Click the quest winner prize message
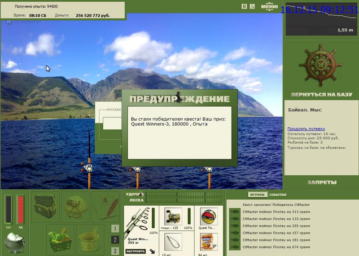Viewport: 359px width, 256px height. [178, 121]
